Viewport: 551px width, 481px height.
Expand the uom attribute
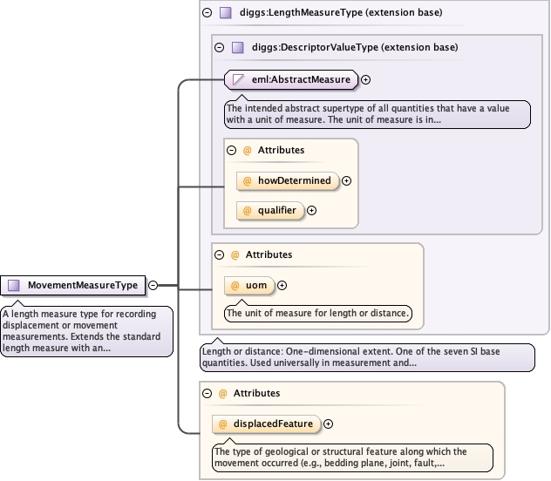(282, 285)
